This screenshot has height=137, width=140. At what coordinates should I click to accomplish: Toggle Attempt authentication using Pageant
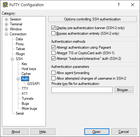coord(53,47)
